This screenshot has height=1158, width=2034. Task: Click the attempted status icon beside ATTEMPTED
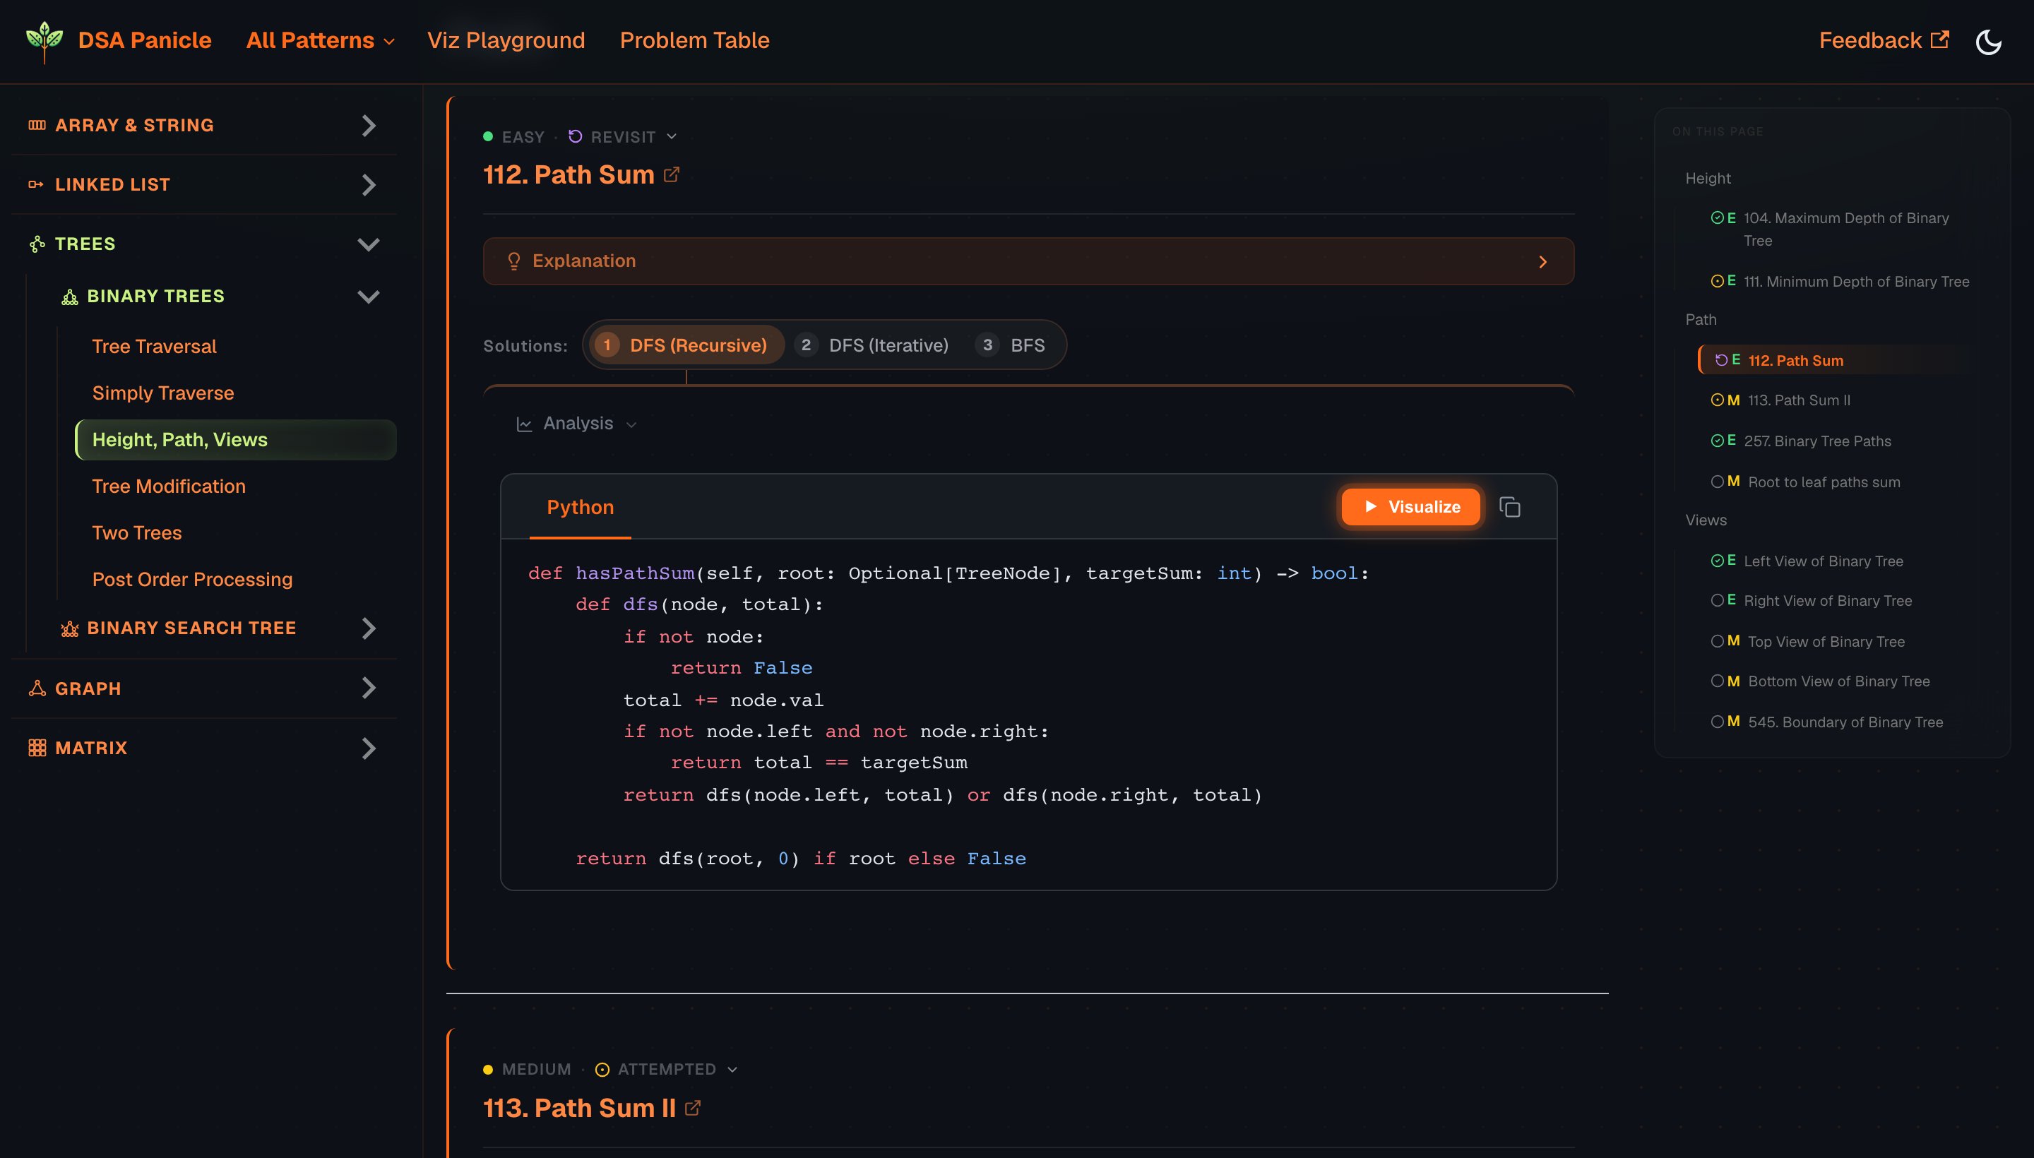coord(602,1070)
